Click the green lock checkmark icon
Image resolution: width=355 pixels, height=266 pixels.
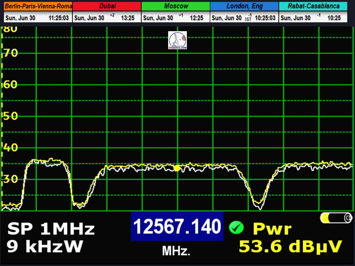(236, 228)
